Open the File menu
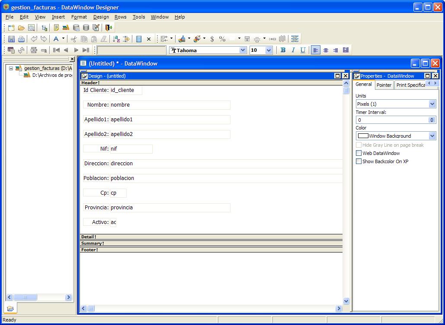The image size is (445, 325). (x=10, y=17)
